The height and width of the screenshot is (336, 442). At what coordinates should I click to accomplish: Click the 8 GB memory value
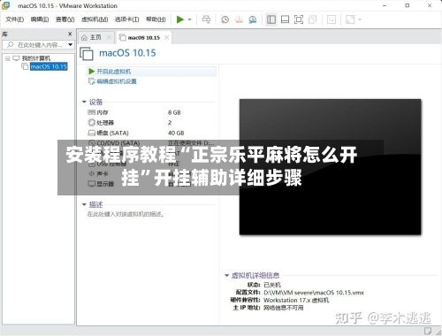(174, 112)
